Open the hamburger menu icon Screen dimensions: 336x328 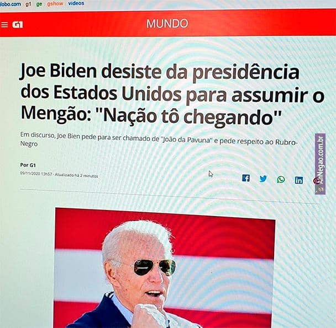(x=4, y=25)
